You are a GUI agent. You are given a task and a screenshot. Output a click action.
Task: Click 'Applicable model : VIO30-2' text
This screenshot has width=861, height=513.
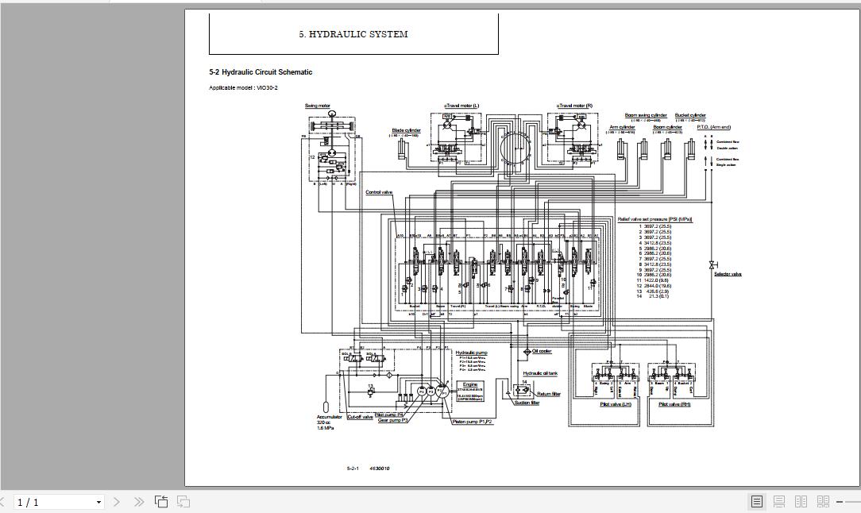tap(243, 88)
